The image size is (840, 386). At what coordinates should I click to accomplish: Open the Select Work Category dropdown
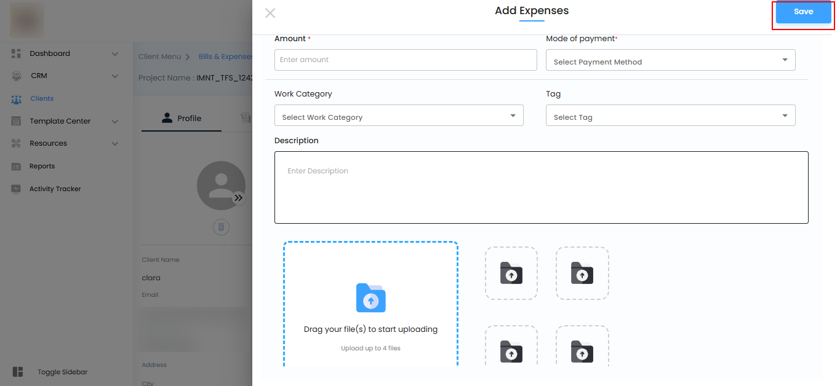point(399,116)
